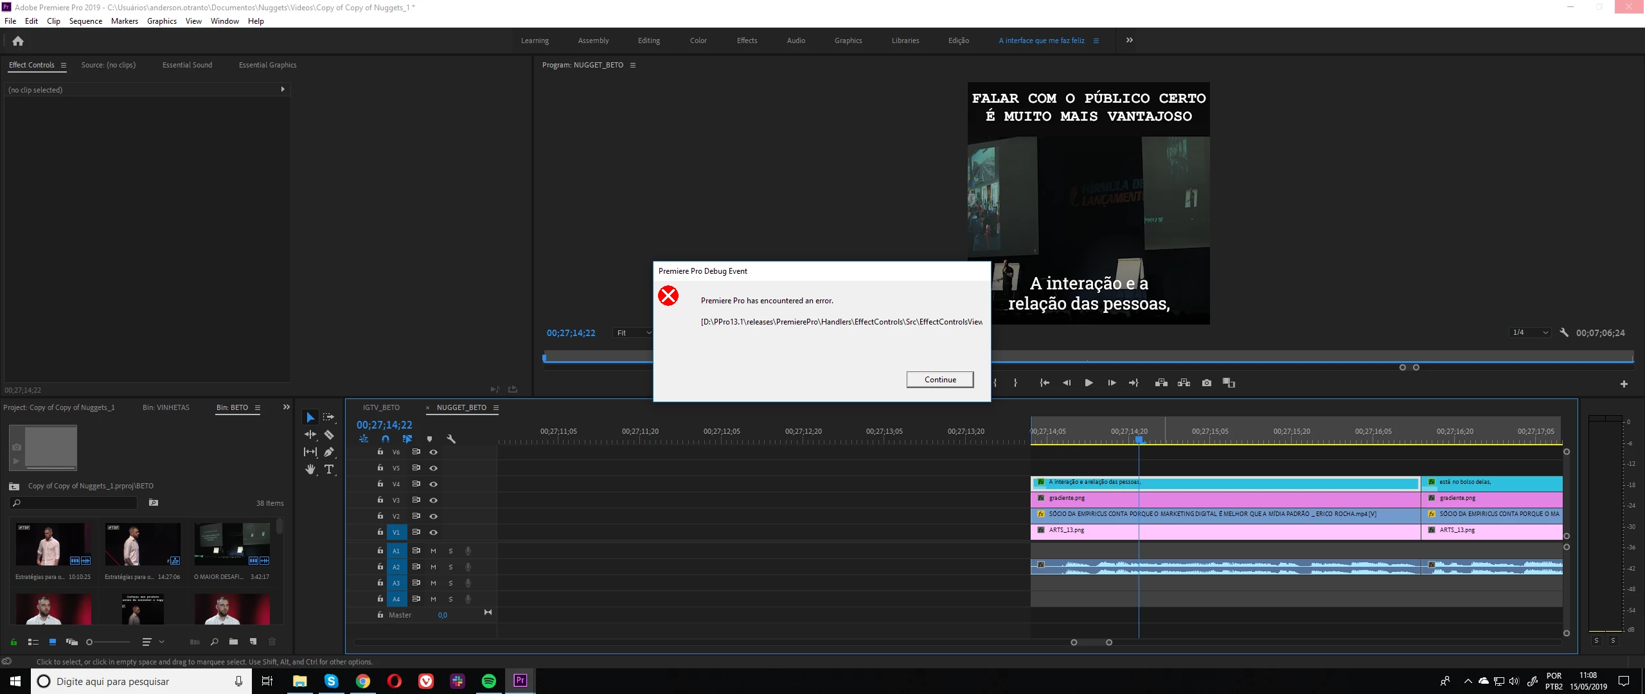
Task: Switch to the IGTV_BETO sequence tab
Action: click(x=381, y=407)
